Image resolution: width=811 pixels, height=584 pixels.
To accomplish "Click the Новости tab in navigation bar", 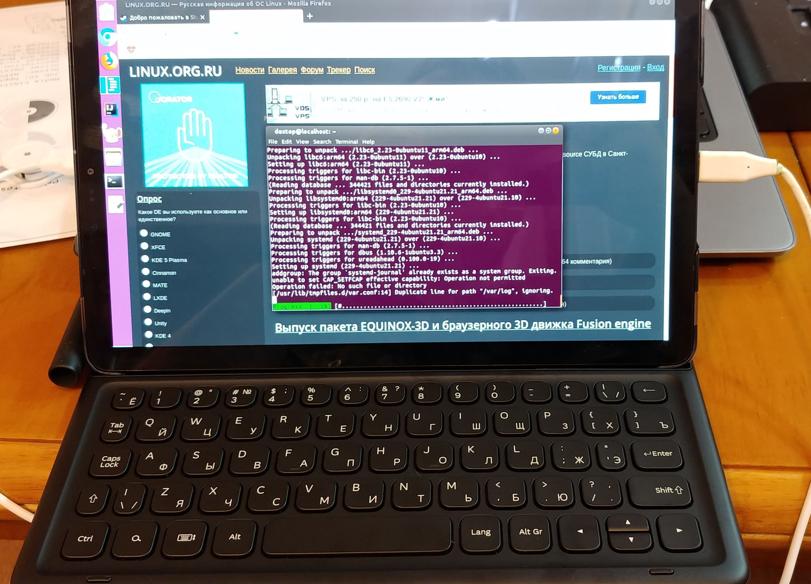I will (249, 69).
